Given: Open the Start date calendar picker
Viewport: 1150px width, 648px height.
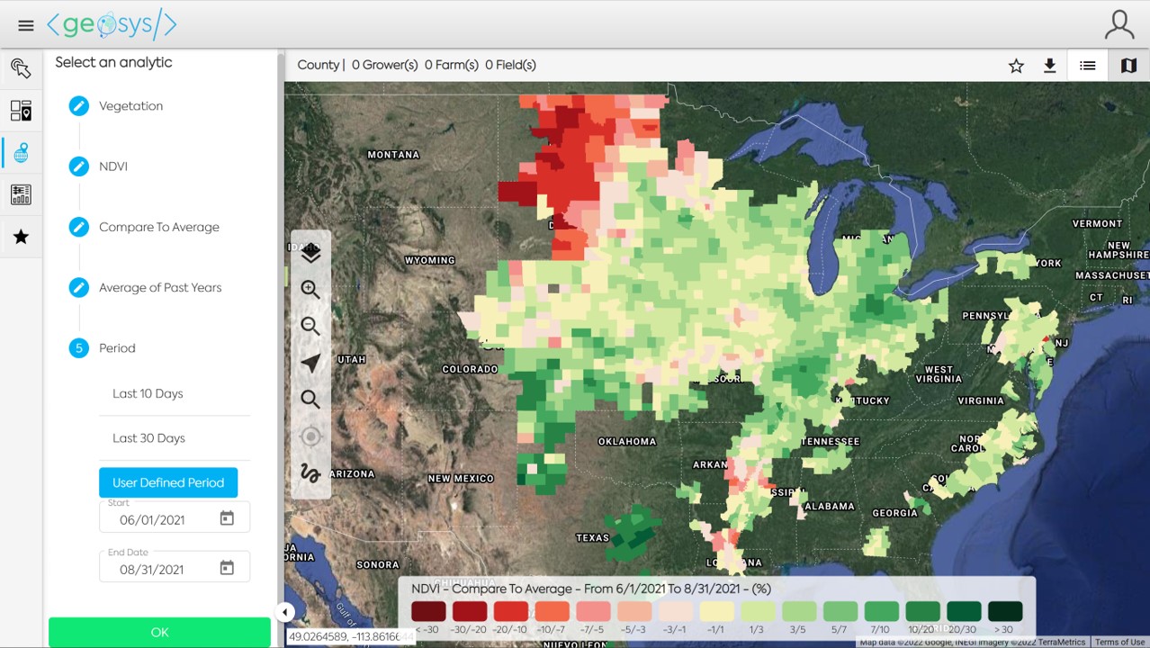Looking at the screenshot, I should coord(227,518).
